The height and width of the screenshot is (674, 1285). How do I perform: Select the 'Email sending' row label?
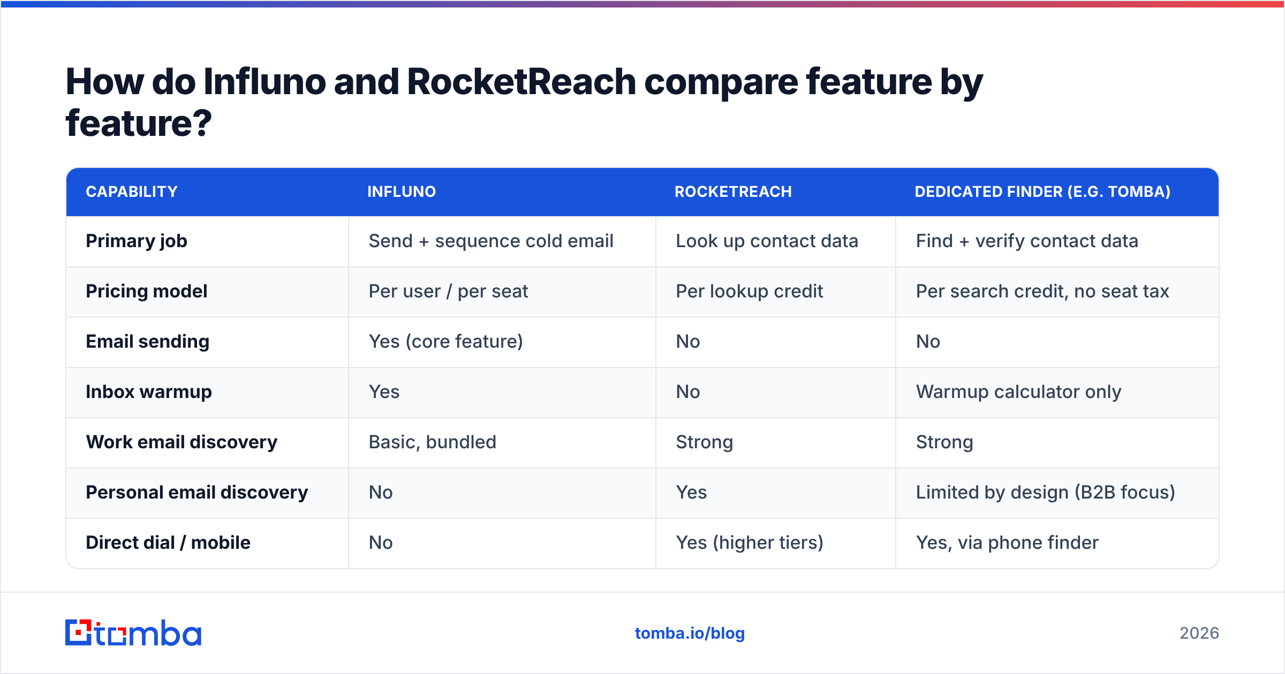(x=148, y=342)
